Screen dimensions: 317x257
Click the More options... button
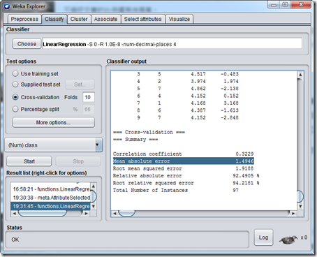[x=53, y=122]
